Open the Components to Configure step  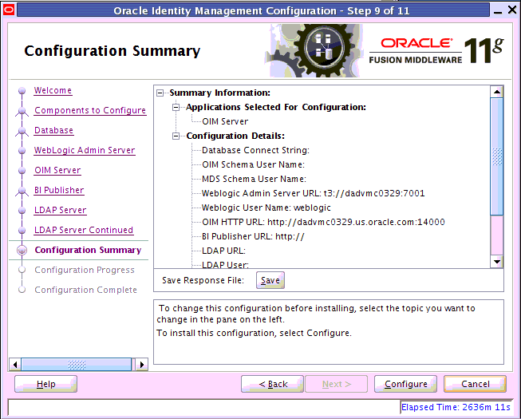pyautogui.click(x=89, y=111)
